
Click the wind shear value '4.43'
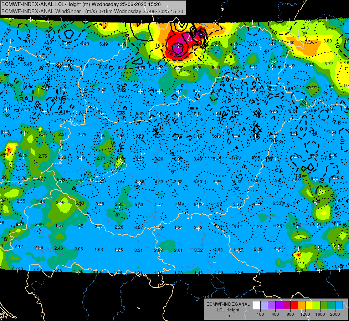(84, 67)
